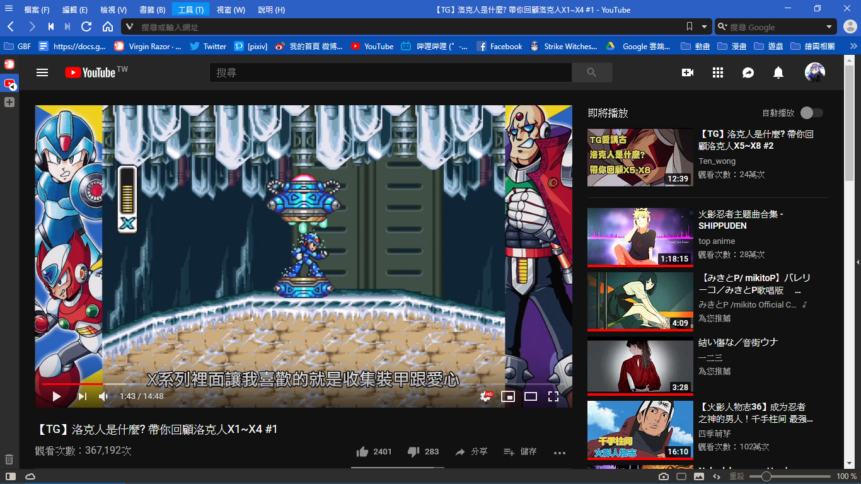Skip to the next video

coord(83,396)
